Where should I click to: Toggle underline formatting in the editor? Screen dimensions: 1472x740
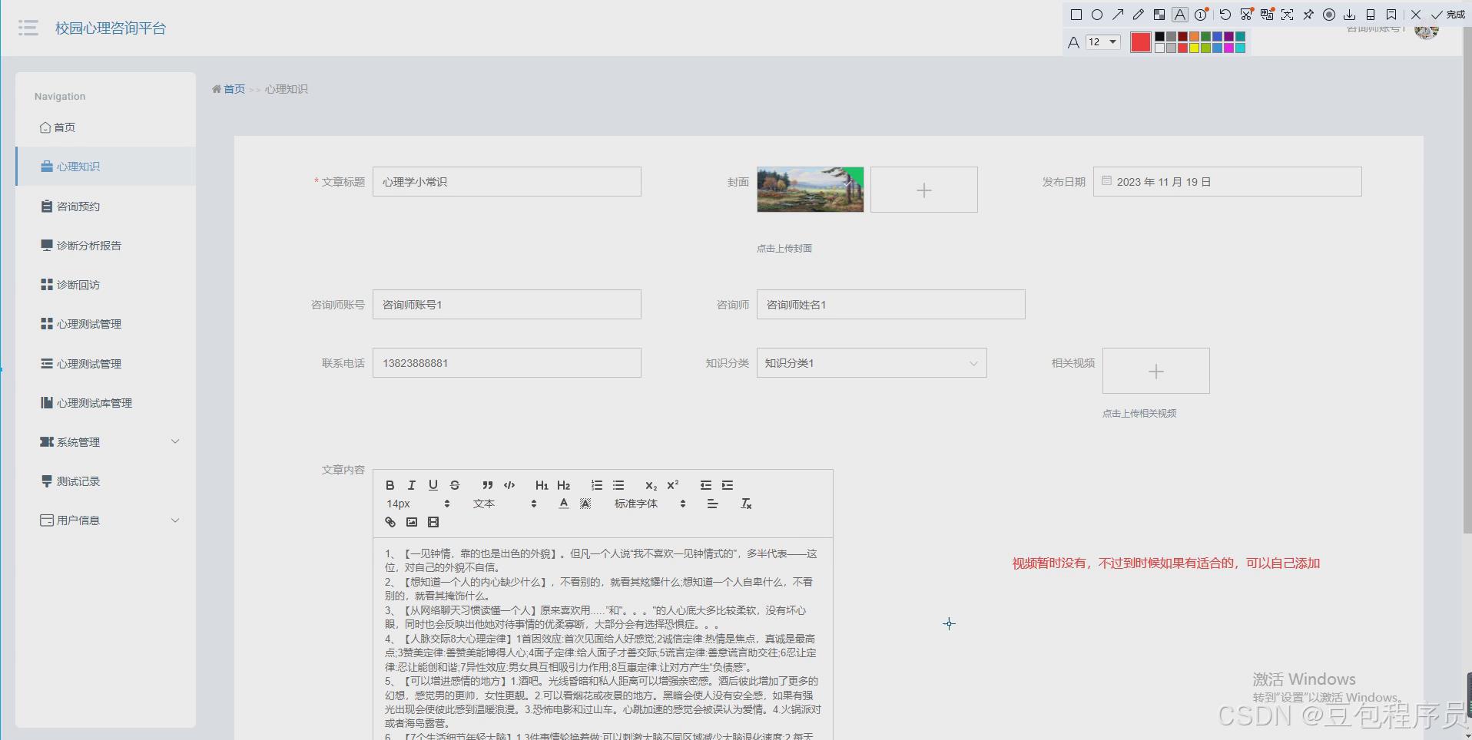coord(433,485)
